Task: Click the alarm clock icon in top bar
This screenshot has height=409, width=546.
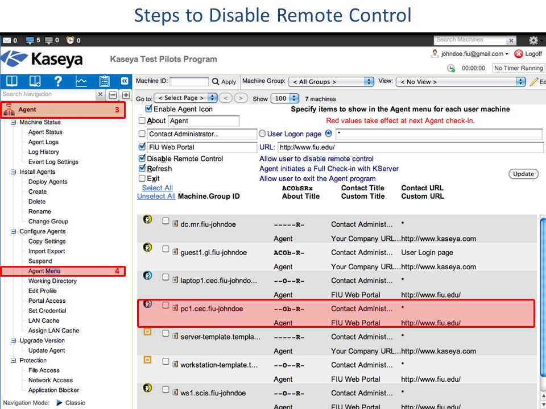Action: click(71, 40)
